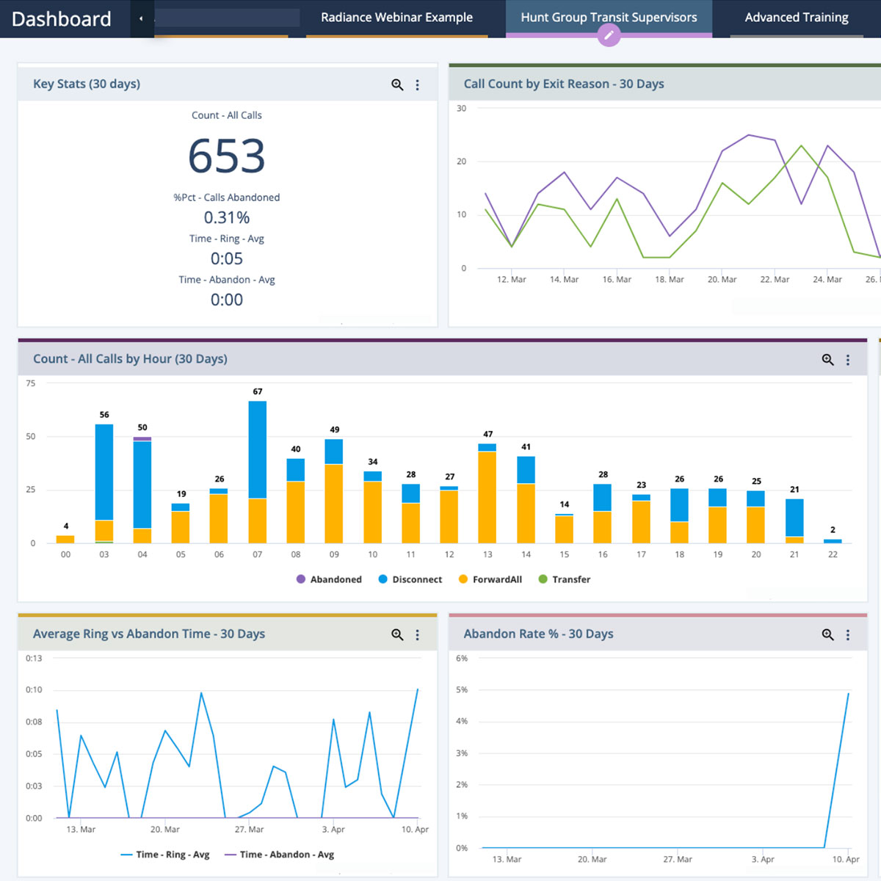881x881 pixels.
Task: Click the hour 21 bar labeled 21
Action: point(794,521)
